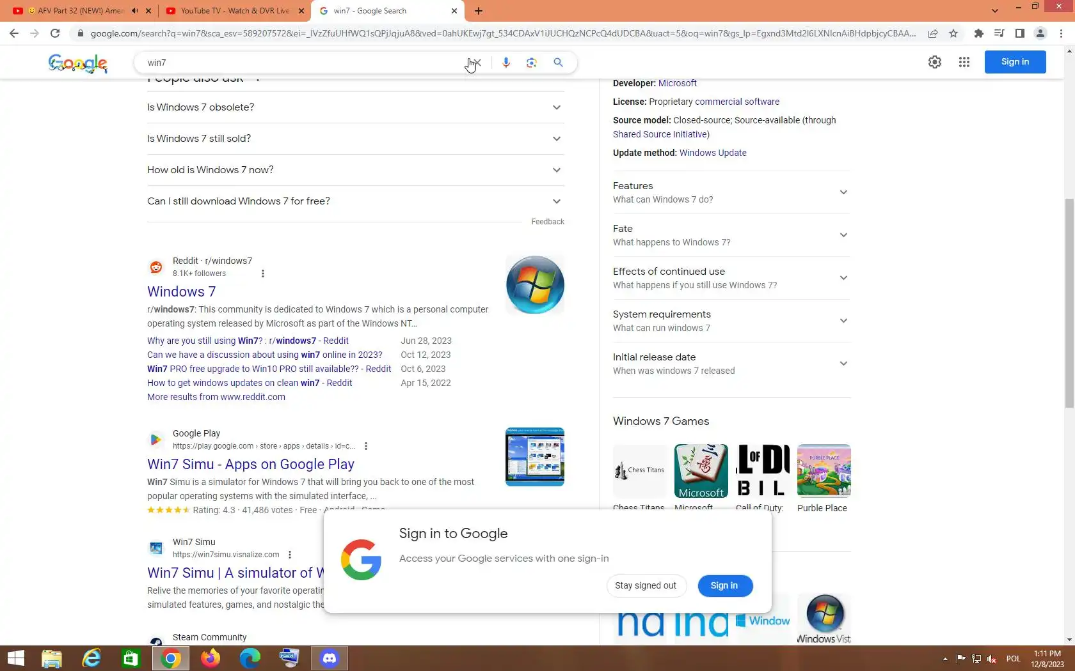Expand the Fate section
This screenshot has height=671, width=1075.
(731, 235)
